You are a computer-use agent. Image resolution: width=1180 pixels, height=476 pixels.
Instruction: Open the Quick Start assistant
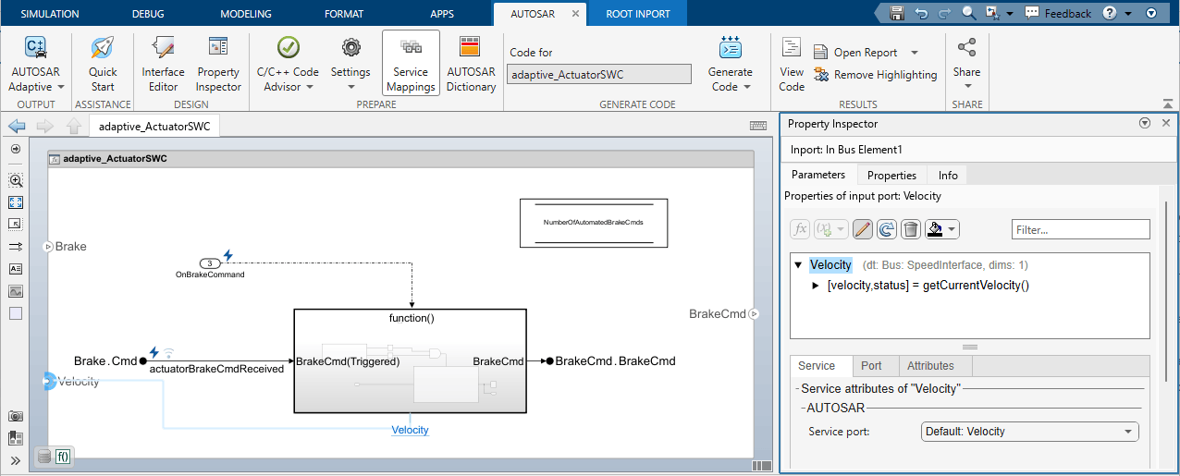(103, 64)
